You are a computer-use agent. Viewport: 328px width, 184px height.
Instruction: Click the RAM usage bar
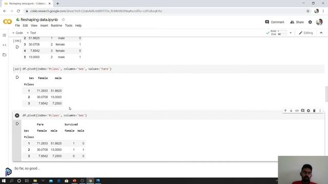282,31
